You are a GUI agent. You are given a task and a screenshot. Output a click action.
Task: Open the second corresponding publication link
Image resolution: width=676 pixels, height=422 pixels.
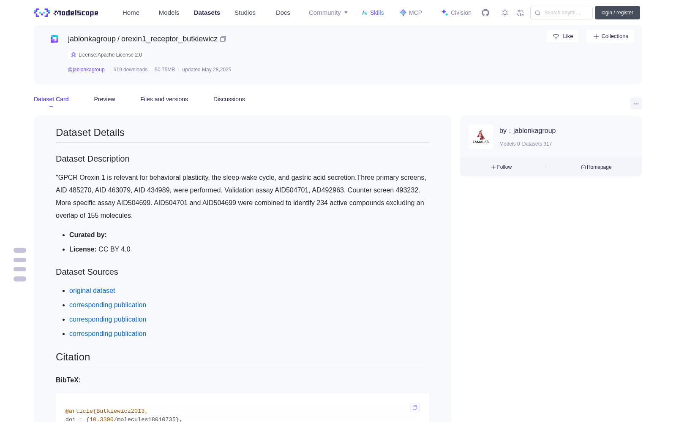point(108,319)
